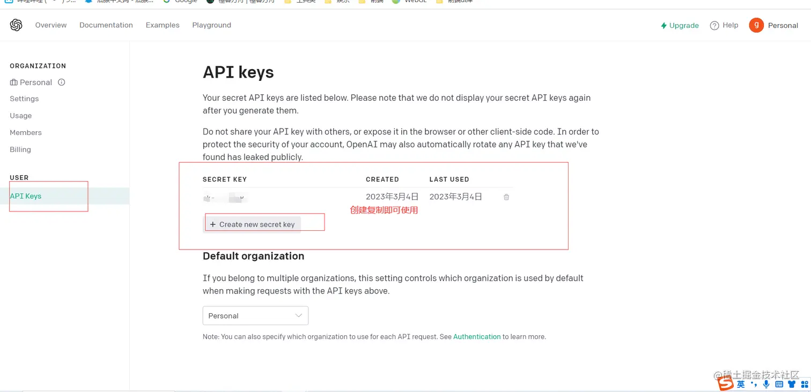This screenshot has width=811, height=392.
Task: Click Create new secret key button
Action: click(x=252, y=224)
